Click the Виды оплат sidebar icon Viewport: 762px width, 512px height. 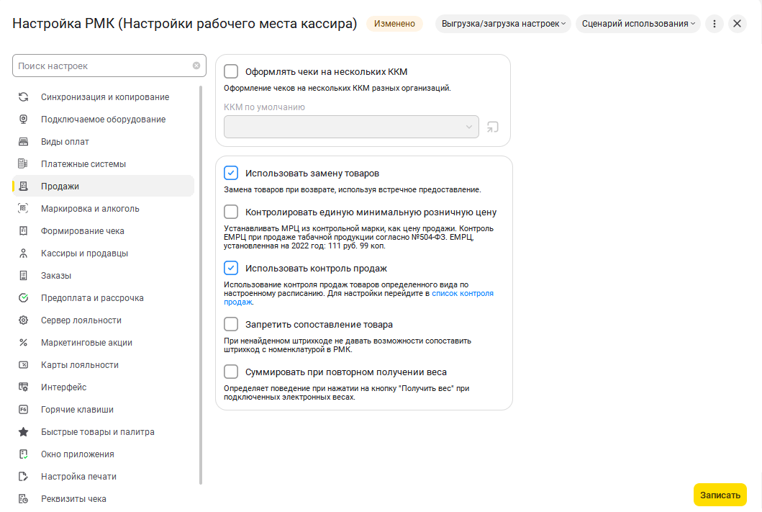pyautogui.click(x=23, y=142)
